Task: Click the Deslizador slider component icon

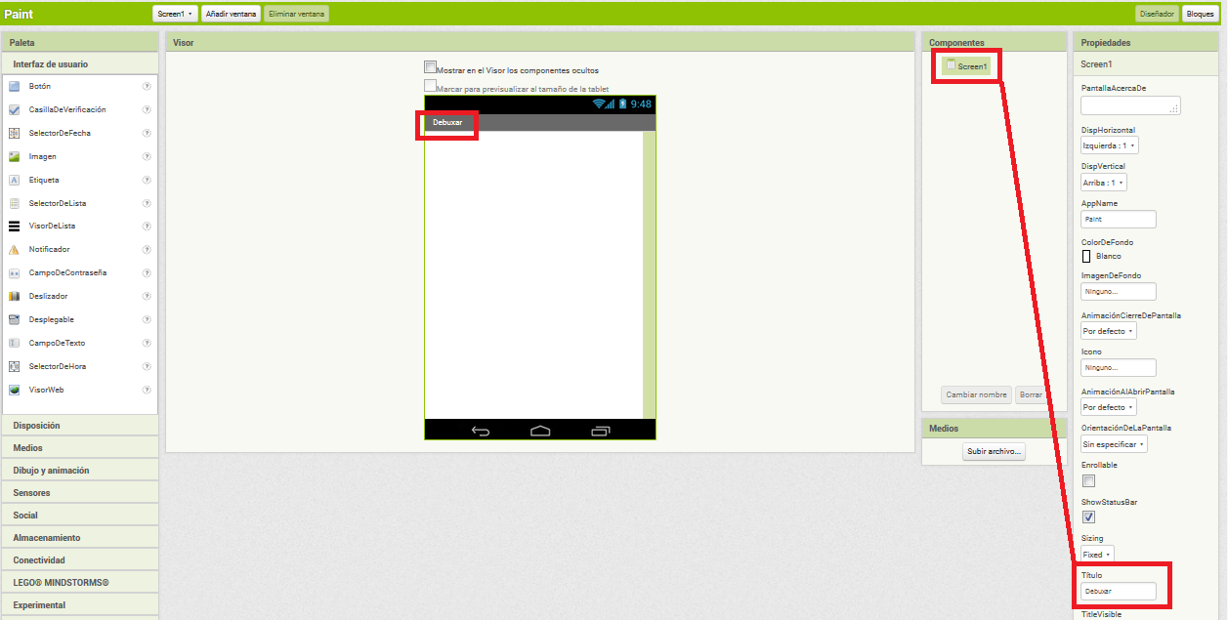Action: (15, 297)
